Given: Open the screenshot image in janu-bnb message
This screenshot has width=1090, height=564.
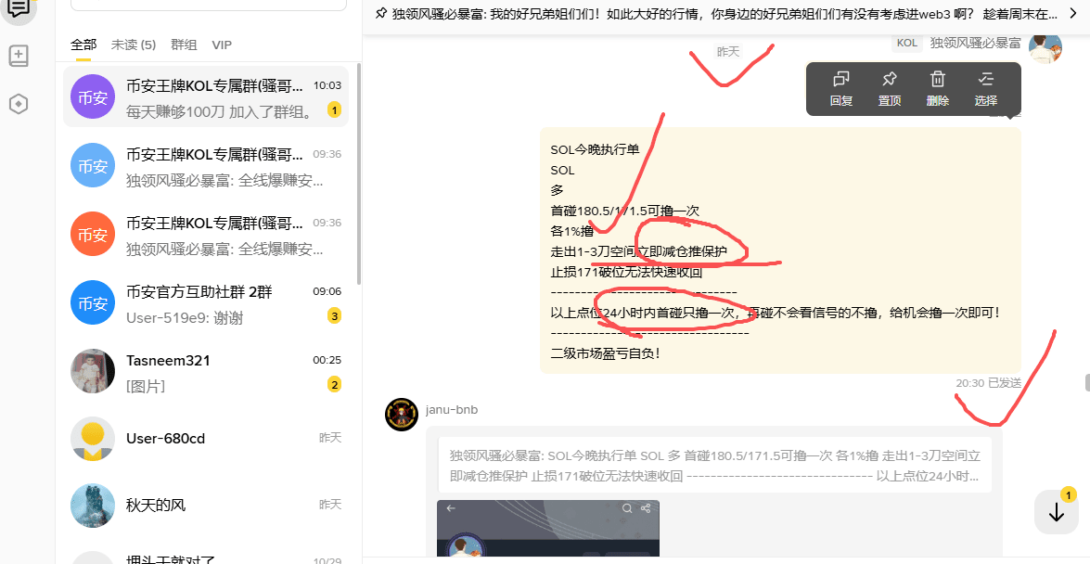Looking at the screenshot, I should tap(547, 529).
